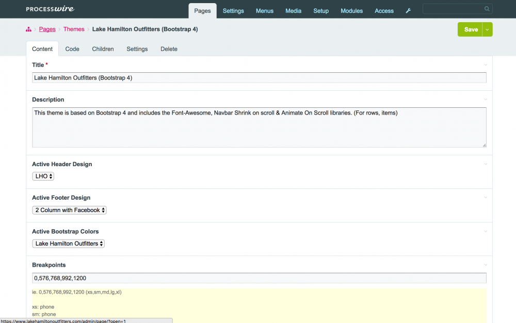
Task: Click the sitemap tree icon in breadcrumb
Action: tap(28, 29)
